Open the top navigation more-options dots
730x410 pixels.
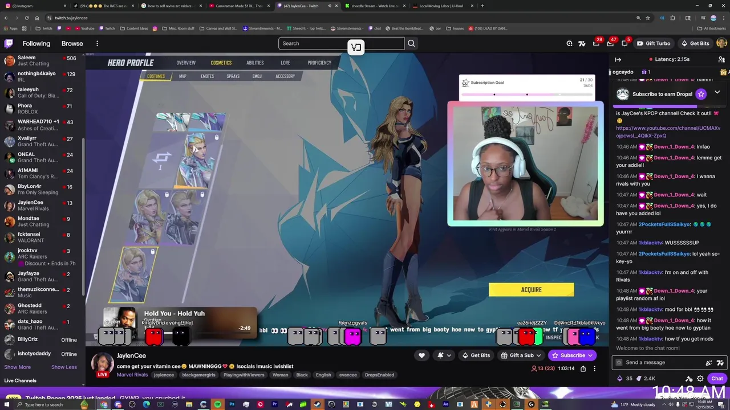pos(97,43)
